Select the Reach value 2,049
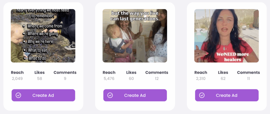The height and width of the screenshot is (114, 270). point(17,78)
